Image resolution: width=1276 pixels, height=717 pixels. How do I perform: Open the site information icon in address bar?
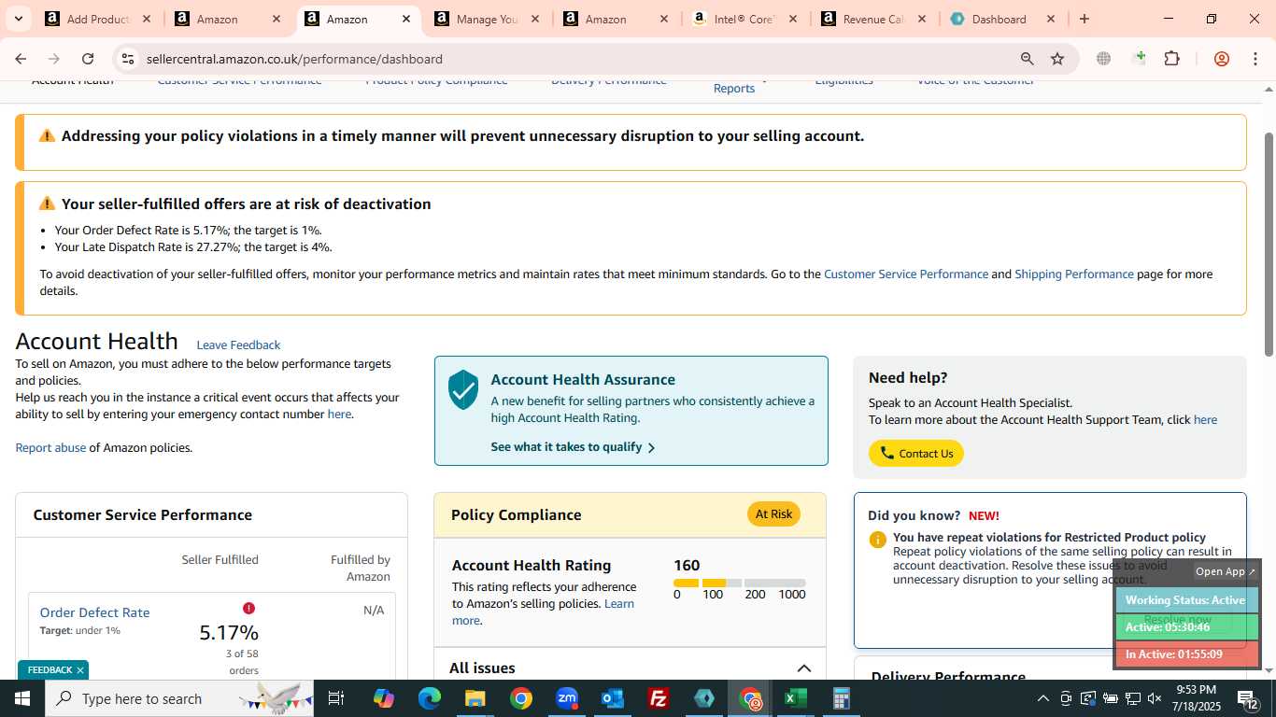[128, 59]
